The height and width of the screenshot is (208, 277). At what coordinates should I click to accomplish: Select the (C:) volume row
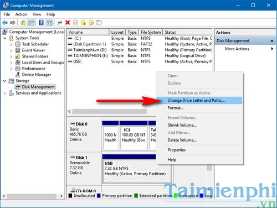click(140, 38)
